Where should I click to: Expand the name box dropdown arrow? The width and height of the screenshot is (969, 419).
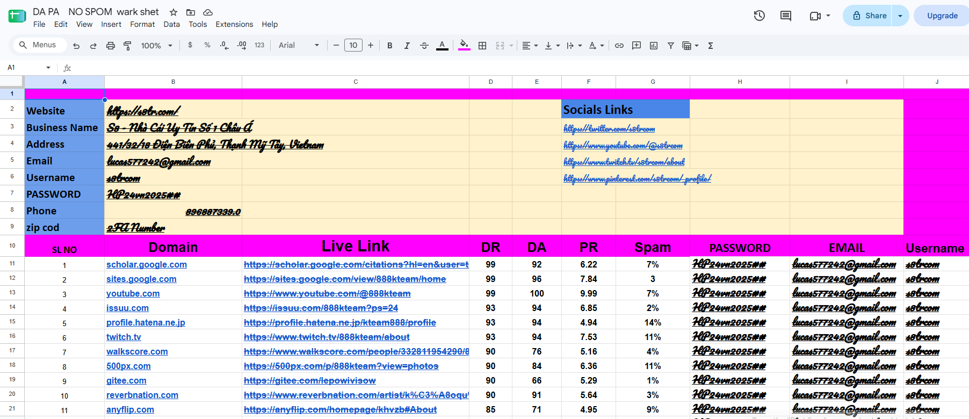point(48,68)
